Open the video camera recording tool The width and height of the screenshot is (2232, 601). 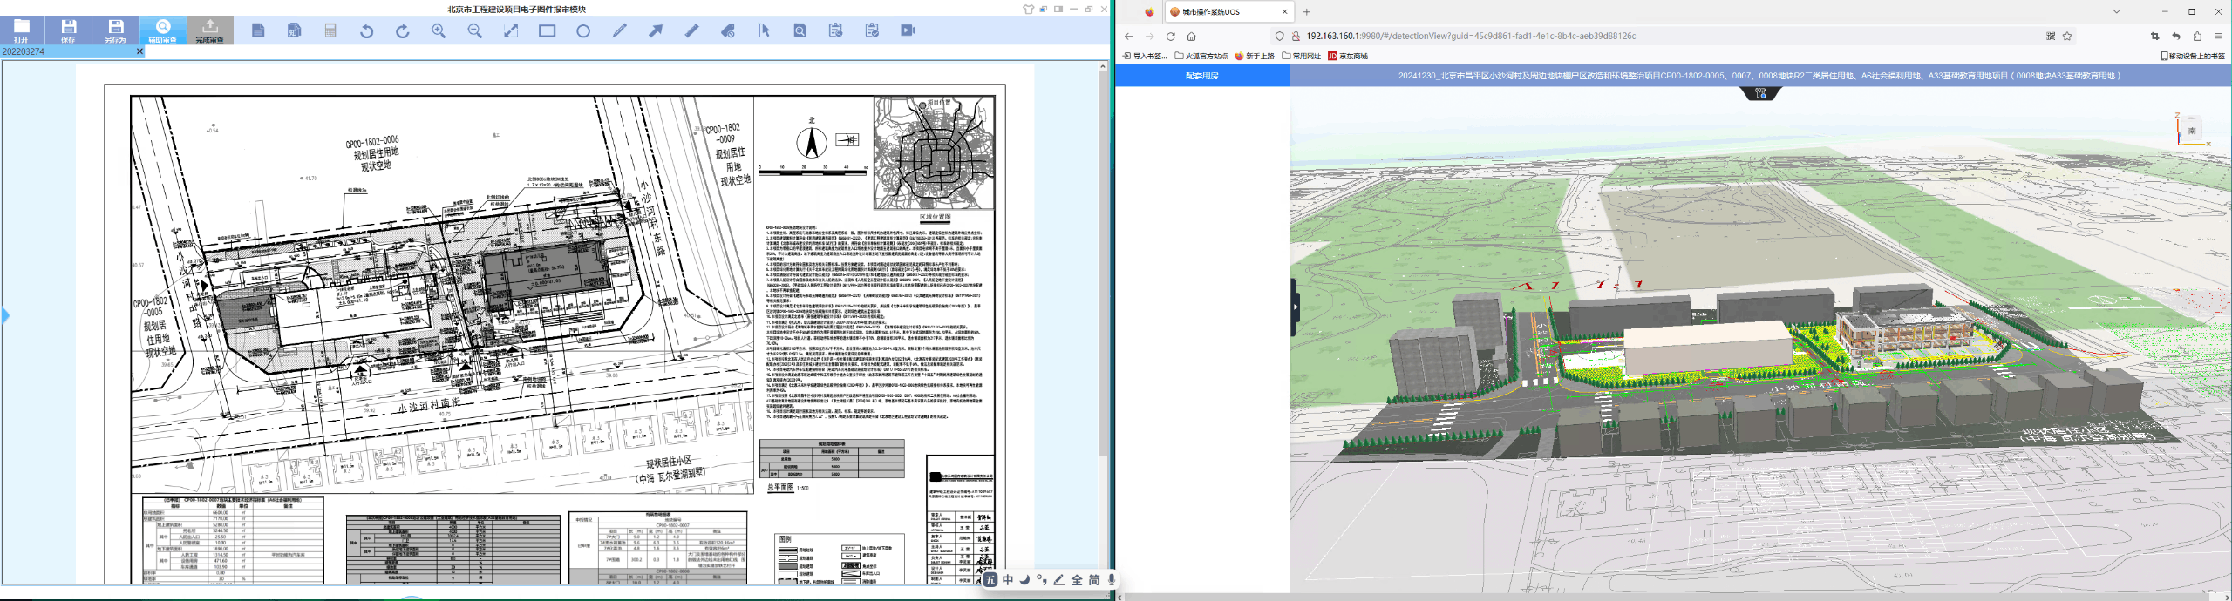pos(908,30)
